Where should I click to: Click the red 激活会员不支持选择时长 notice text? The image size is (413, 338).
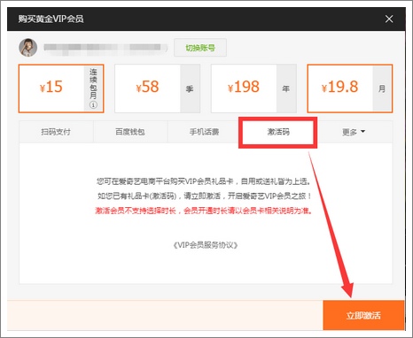204,211
